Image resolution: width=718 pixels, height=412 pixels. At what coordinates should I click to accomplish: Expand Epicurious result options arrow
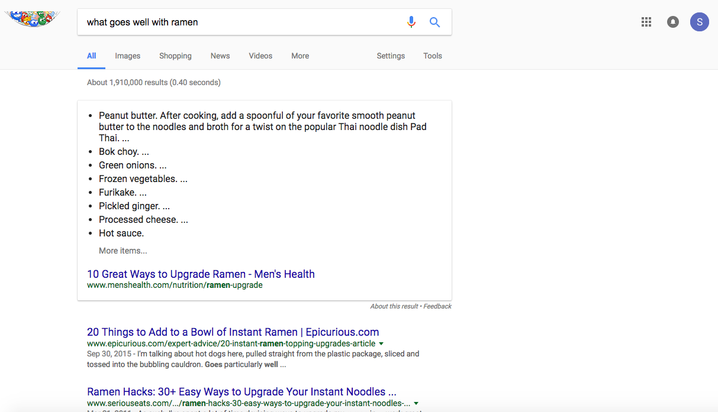coord(381,343)
